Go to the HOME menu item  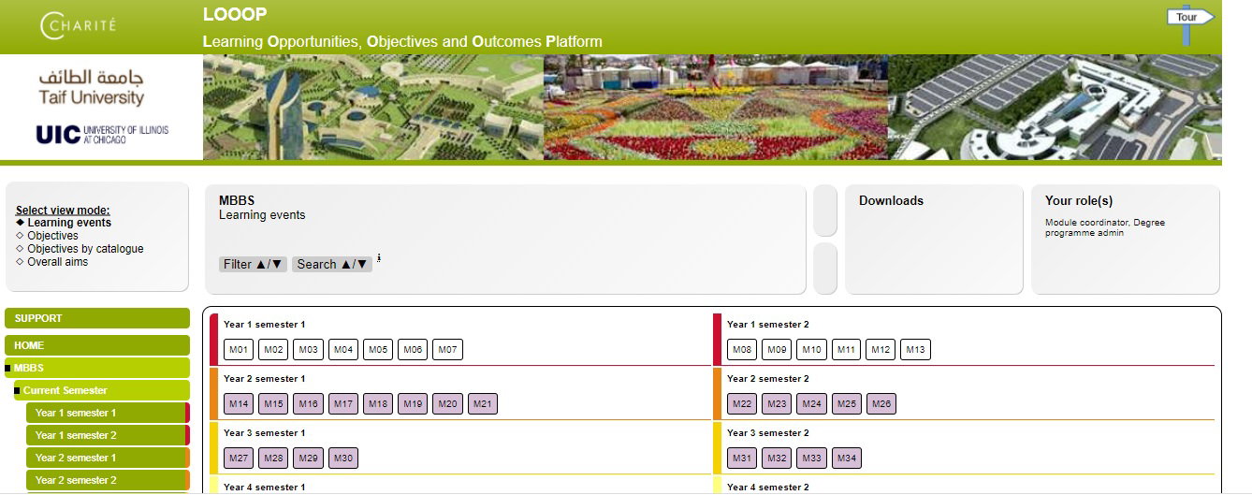pyautogui.click(x=97, y=345)
